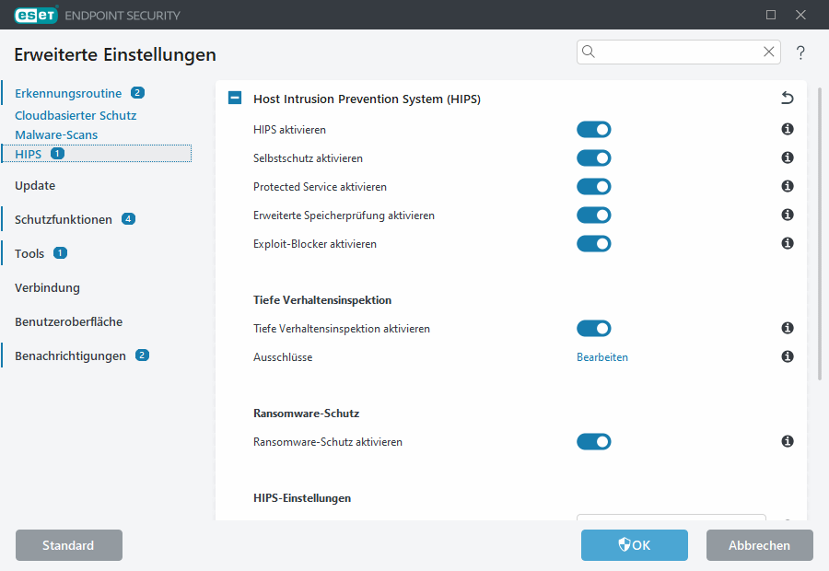Click the info icon beside HIPS aktivieren
The width and height of the screenshot is (829, 571).
pyautogui.click(x=787, y=129)
